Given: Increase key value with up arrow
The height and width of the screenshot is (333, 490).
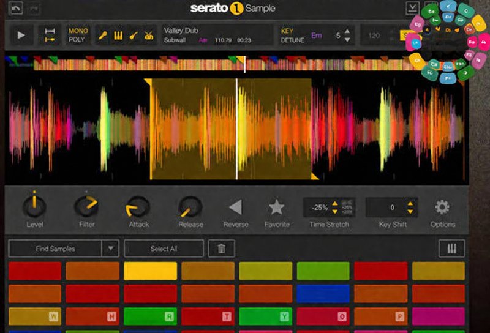Looking at the screenshot, I should click(x=347, y=31).
